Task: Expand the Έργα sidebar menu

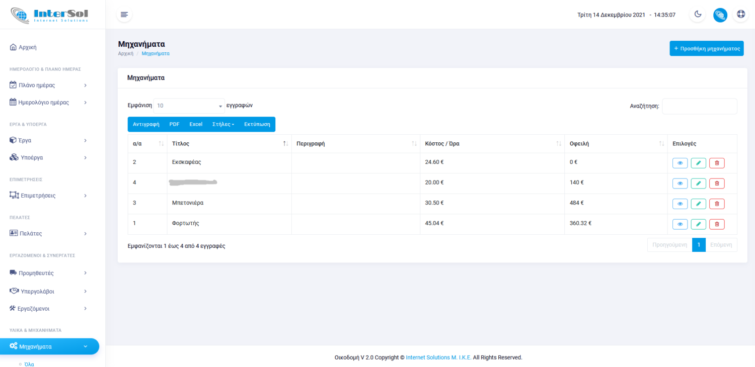Action: tap(49, 140)
